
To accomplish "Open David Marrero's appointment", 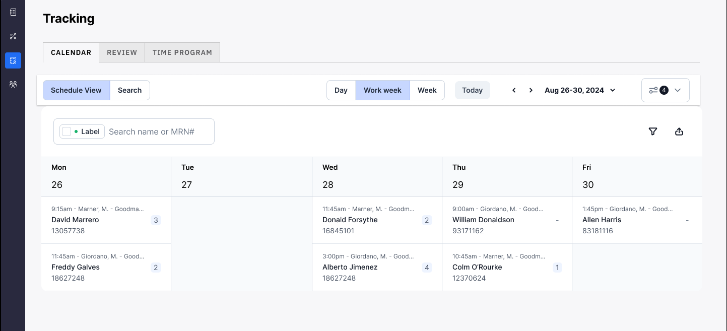I will tap(106, 220).
